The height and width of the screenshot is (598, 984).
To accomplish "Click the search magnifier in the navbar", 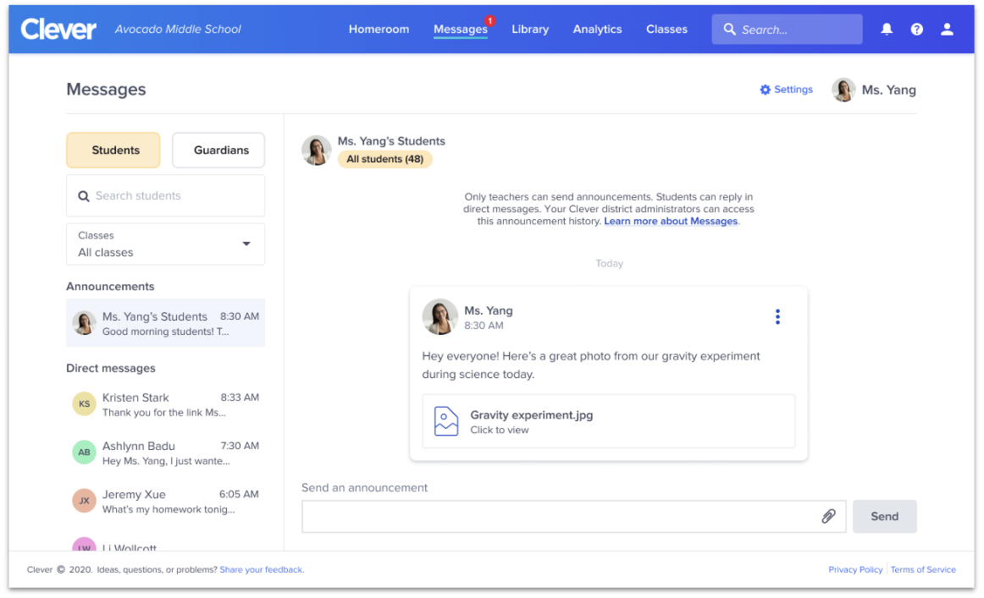I will pyautogui.click(x=729, y=29).
